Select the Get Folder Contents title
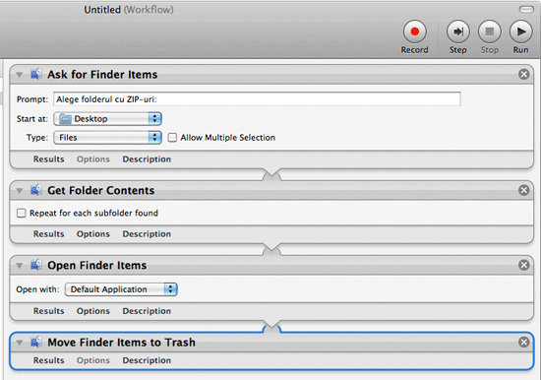 click(100, 190)
